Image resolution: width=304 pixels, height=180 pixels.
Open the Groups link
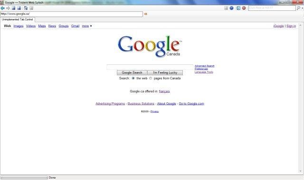pos(64,26)
